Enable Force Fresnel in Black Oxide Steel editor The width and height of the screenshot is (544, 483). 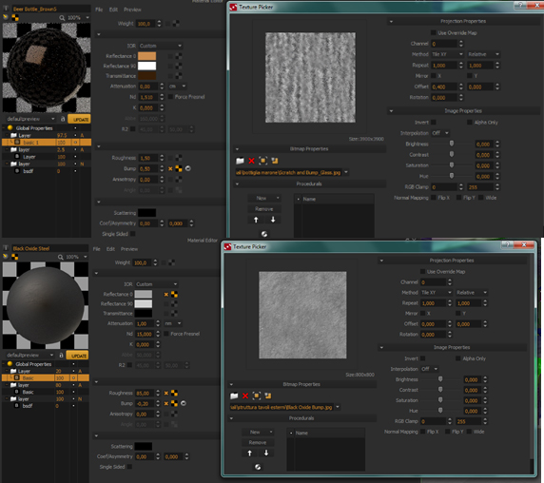[x=166, y=334]
